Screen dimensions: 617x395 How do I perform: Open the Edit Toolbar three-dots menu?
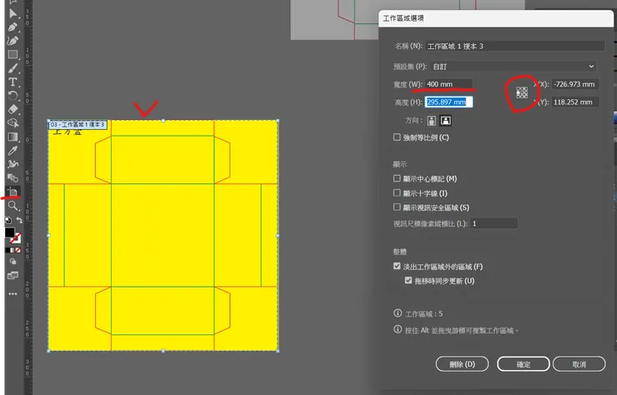click(13, 294)
